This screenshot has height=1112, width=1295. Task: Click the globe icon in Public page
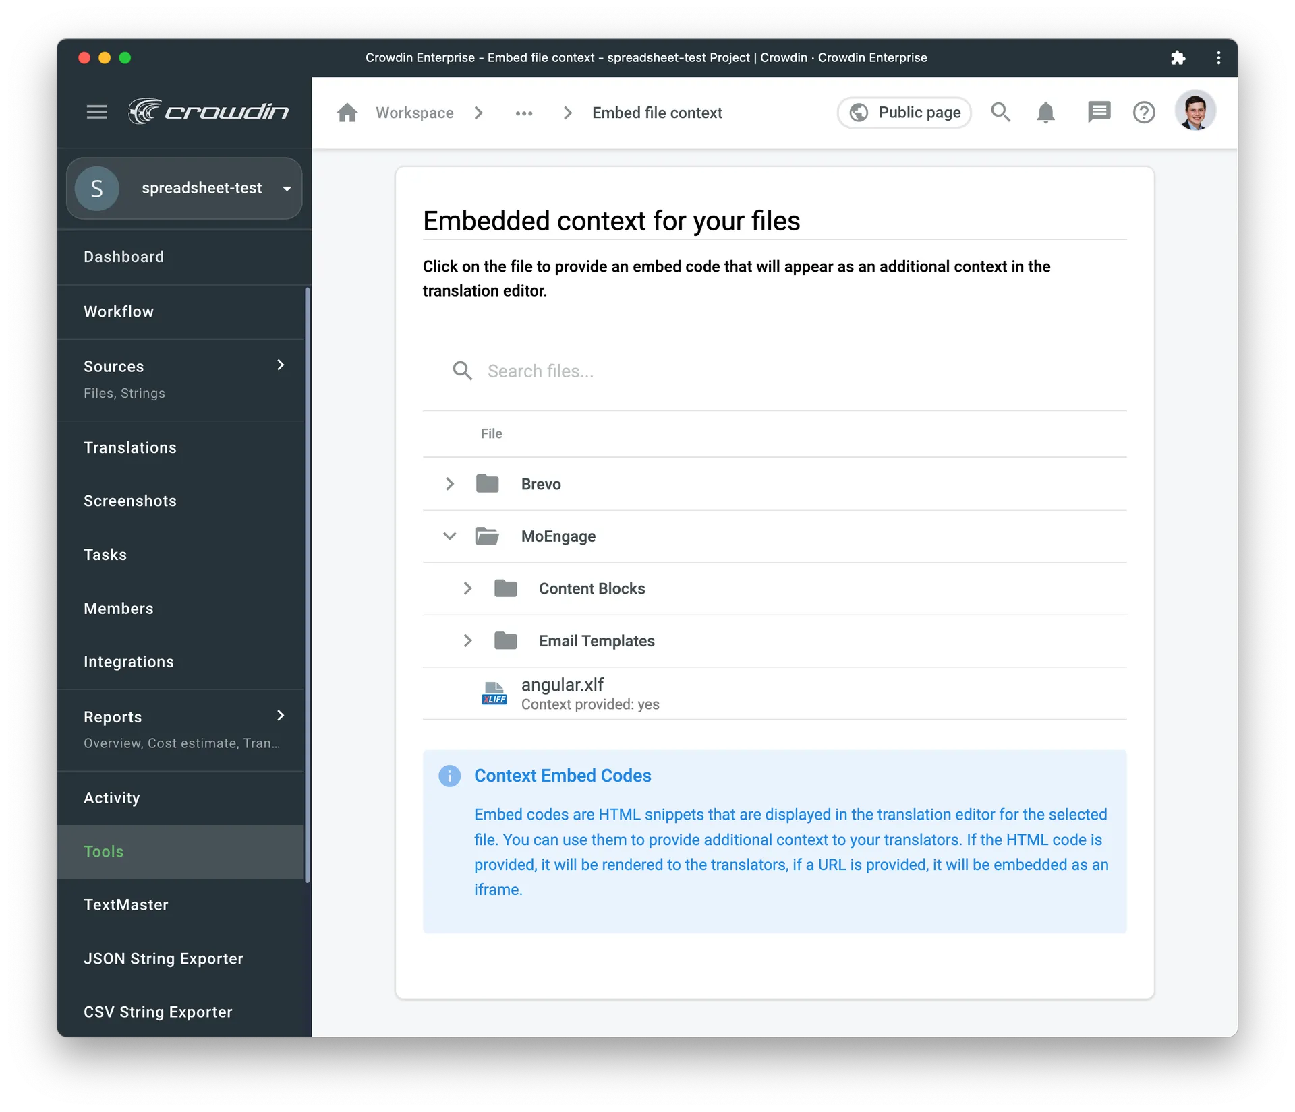coord(859,113)
